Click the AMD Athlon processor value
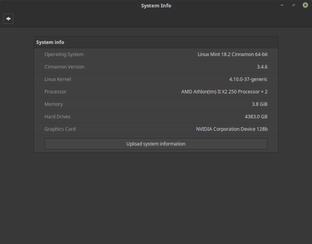 (x=224, y=92)
